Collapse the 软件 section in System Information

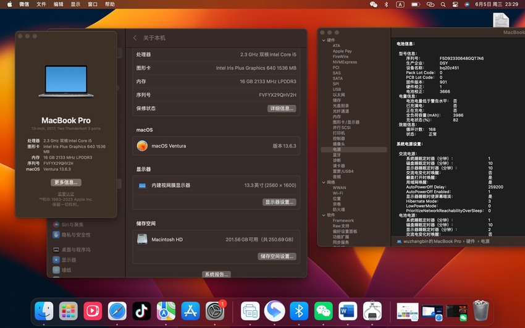tap(324, 215)
